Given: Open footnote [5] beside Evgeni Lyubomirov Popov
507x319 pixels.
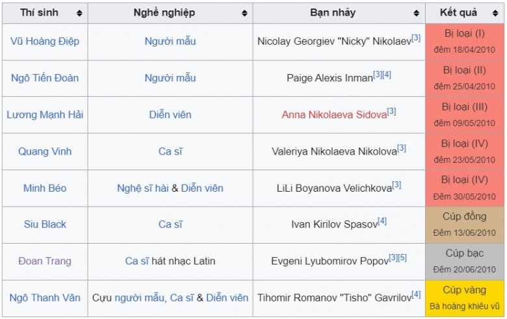Looking at the screenshot, I should click(402, 258).
